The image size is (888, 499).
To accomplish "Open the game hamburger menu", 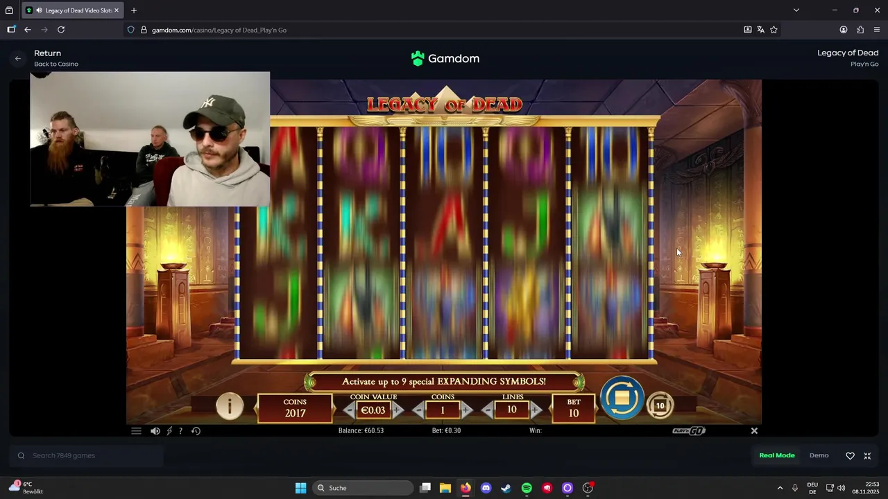I will (x=136, y=430).
